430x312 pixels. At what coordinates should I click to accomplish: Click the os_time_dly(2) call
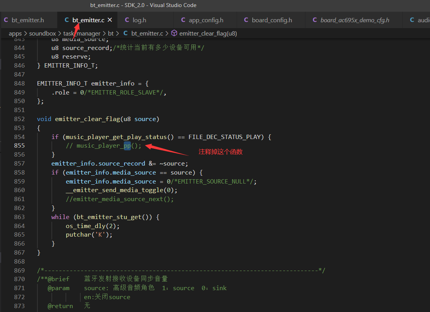click(93, 226)
